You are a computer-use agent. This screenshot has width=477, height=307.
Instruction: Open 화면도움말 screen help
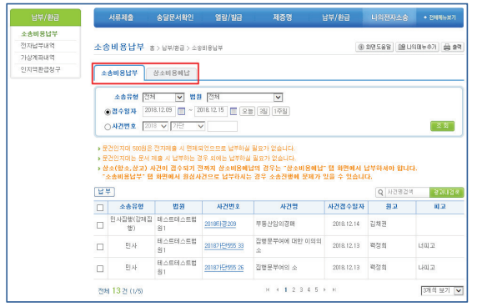(374, 47)
